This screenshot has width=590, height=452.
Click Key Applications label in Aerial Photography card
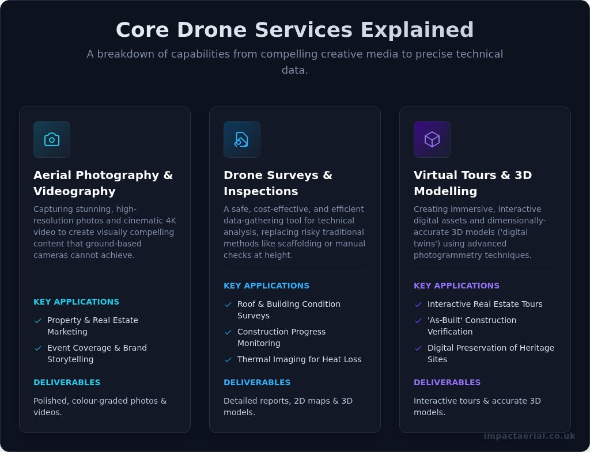coord(77,302)
